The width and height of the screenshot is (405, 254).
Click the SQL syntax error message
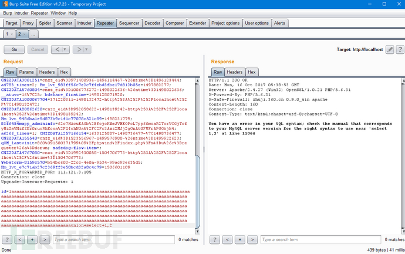point(300,128)
